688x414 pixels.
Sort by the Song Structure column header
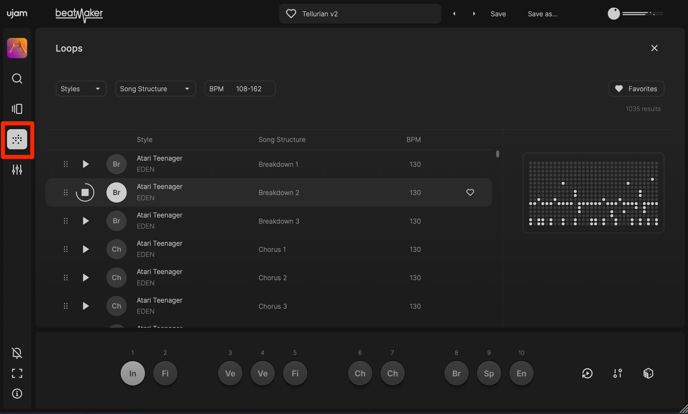282,140
